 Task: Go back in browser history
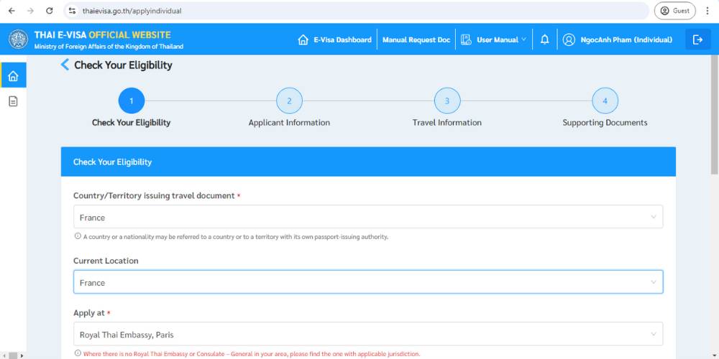(12, 11)
